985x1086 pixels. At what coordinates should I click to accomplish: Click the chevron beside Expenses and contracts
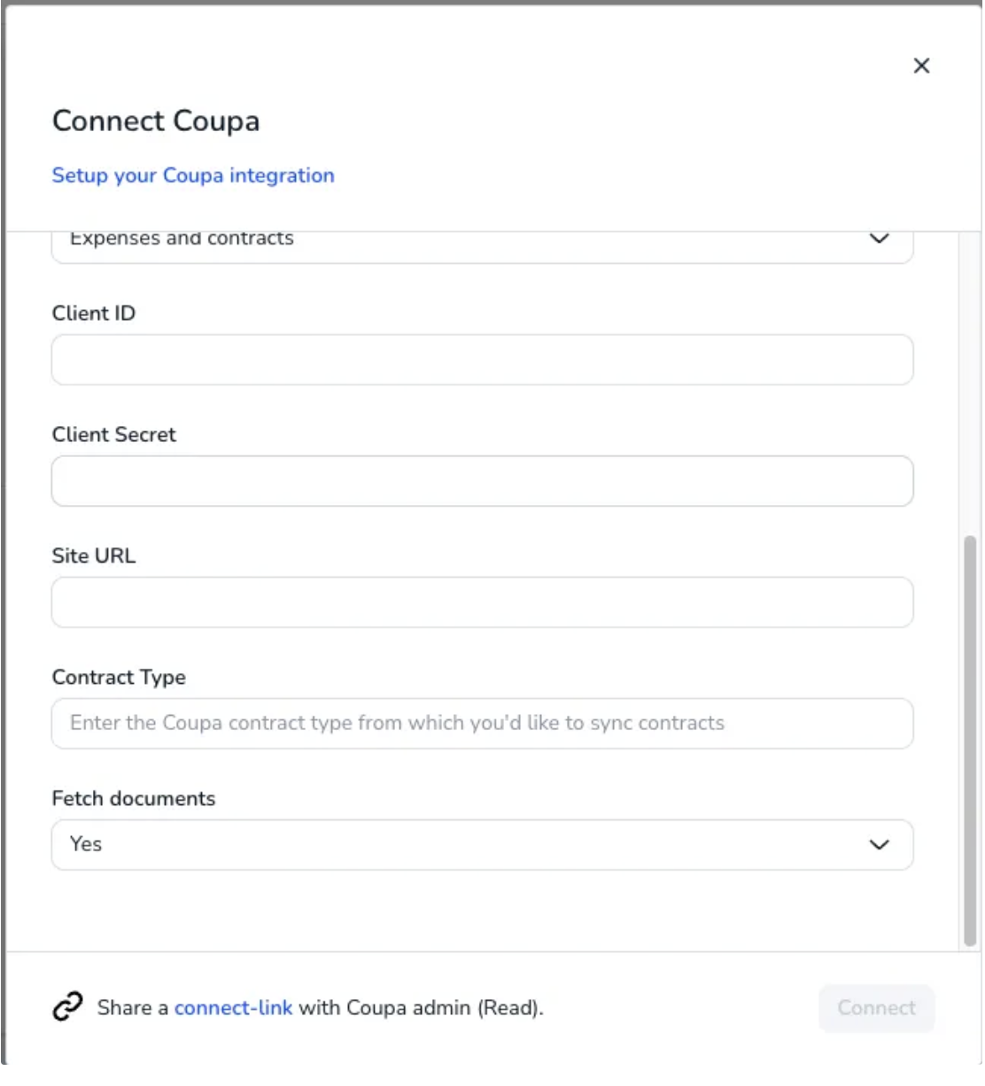[881, 237]
